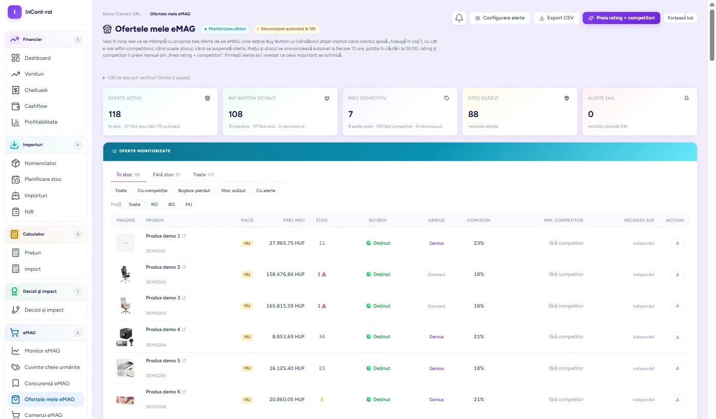The image size is (716, 419).
Task: Click the Stoc scăzut stat card
Action: 520,111
